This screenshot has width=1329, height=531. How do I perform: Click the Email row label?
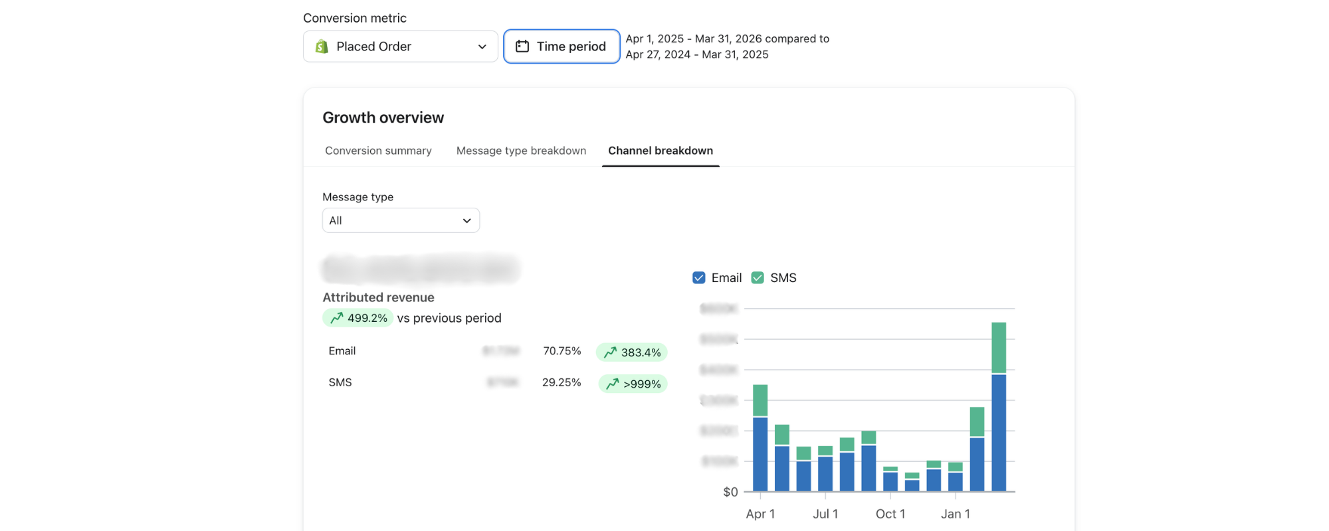coord(342,351)
